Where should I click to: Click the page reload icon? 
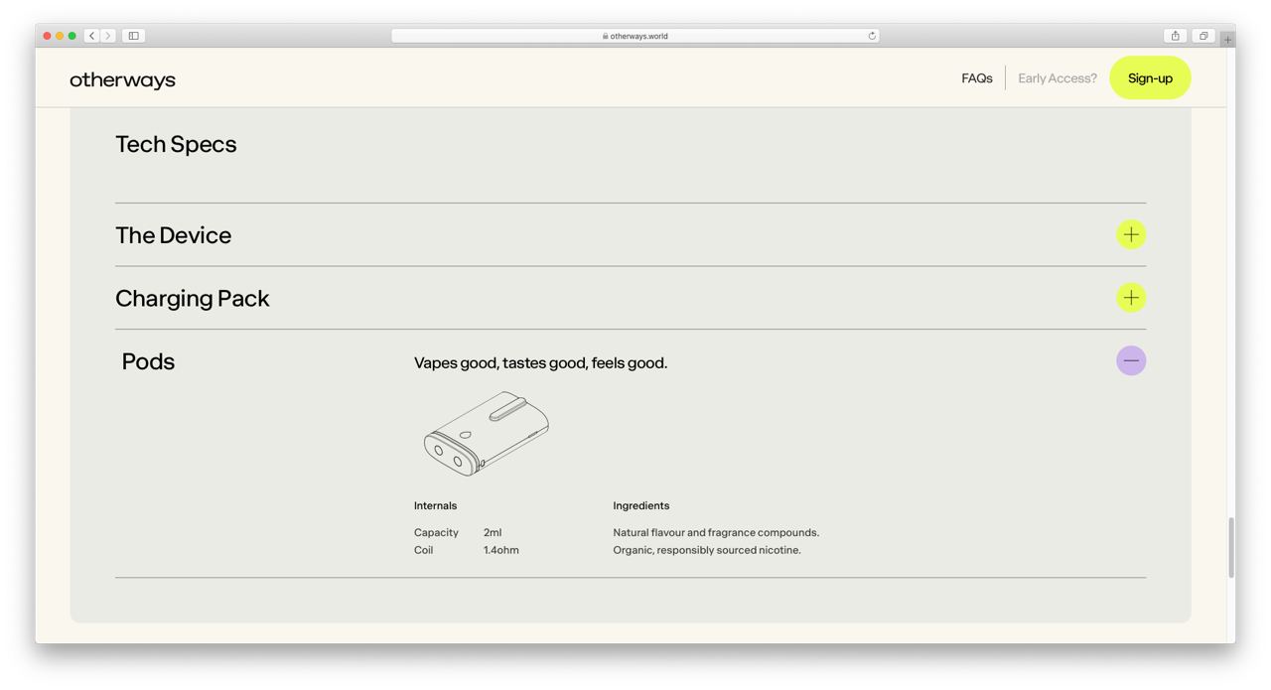click(872, 36)
